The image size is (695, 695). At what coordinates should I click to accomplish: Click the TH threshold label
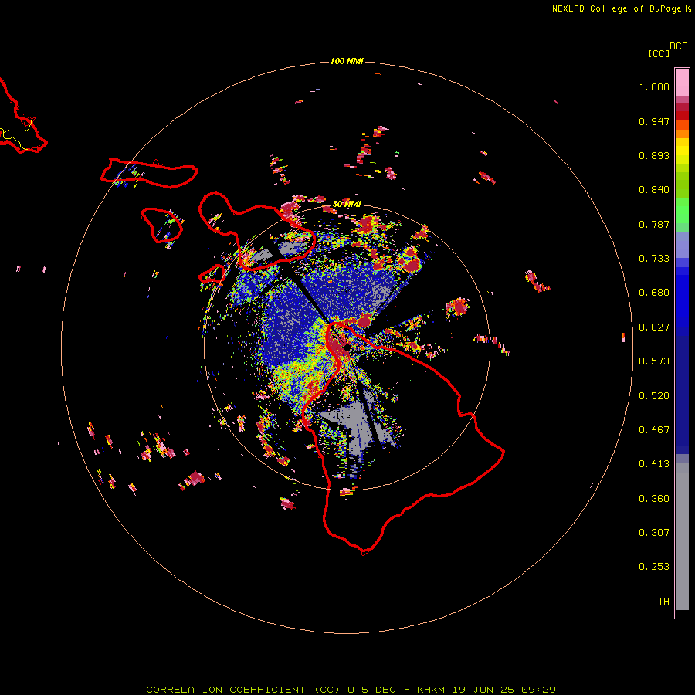coord(663,602)
